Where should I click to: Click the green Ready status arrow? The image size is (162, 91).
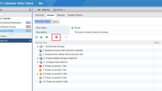pos(72,28)
